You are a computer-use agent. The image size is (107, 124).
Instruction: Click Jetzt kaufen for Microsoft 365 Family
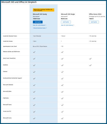click(x=38, y=22)
